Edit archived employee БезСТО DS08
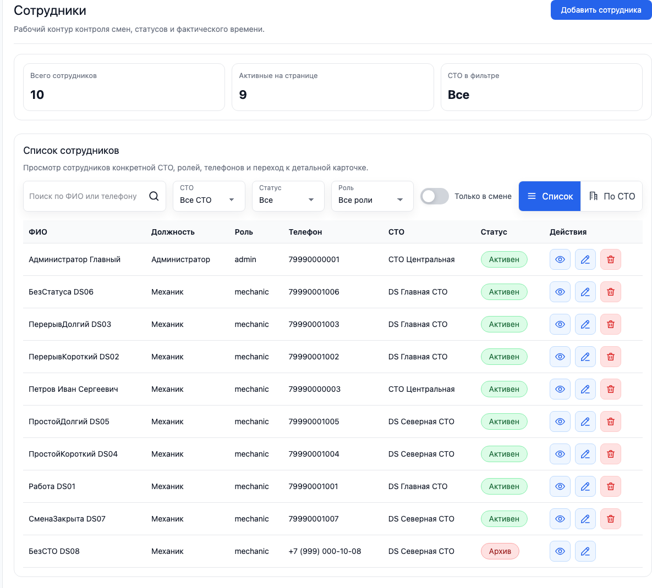 [x=585, y=551]
